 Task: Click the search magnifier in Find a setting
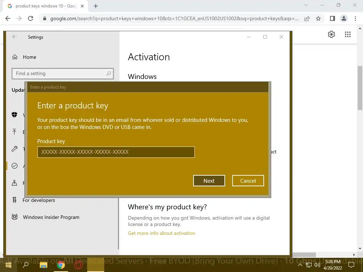[108, 74]
